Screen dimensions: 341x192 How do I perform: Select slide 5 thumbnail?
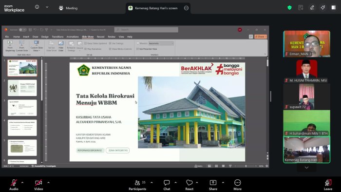22,148
